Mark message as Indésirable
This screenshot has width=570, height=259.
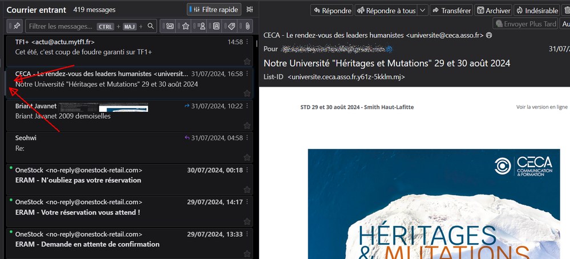(537, 10)
